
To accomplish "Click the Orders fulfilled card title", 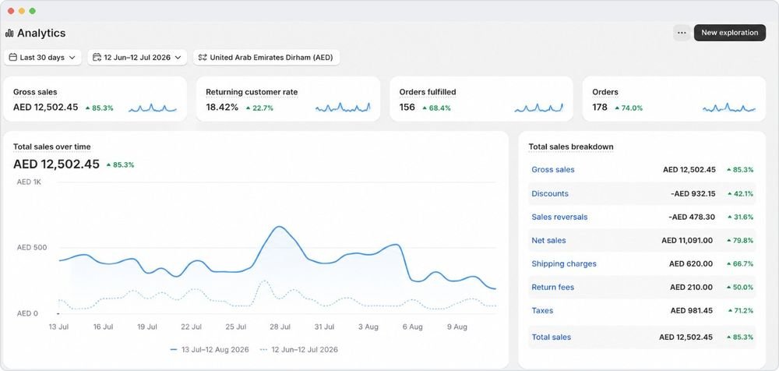I will click(427, 92).
